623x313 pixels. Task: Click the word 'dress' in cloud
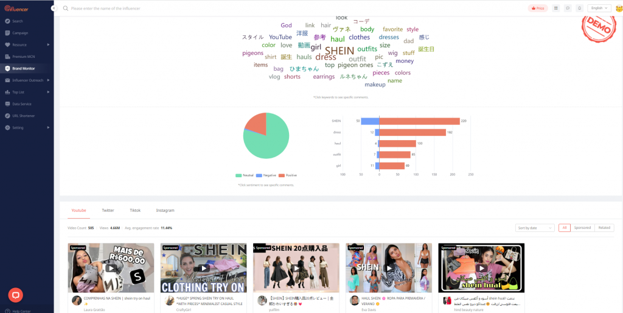[x=326, y=57]
